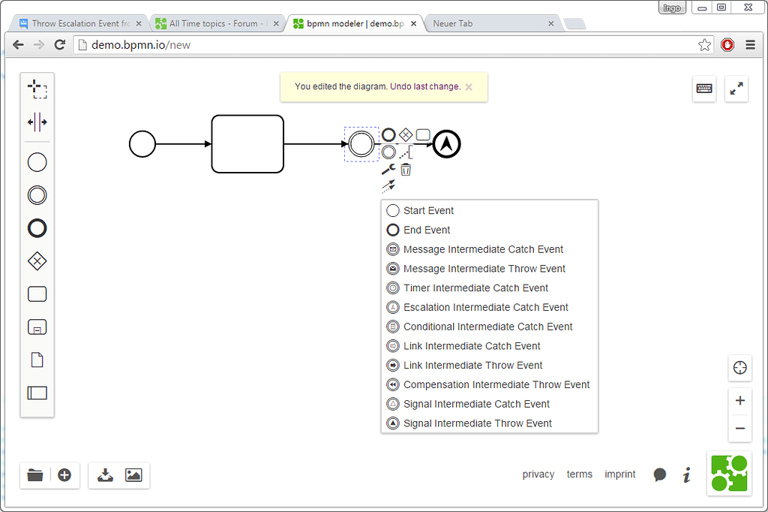Toggle fullscreen mode
768x512 pixels.
click(x=736, y=89)
